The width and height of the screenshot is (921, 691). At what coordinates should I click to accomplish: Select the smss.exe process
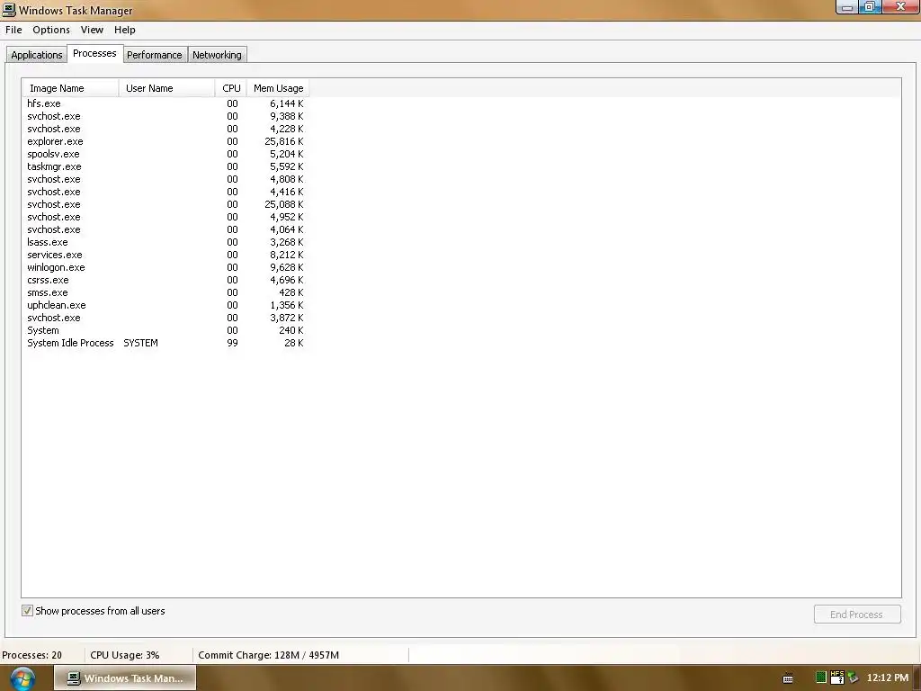(x=165, y=292)
